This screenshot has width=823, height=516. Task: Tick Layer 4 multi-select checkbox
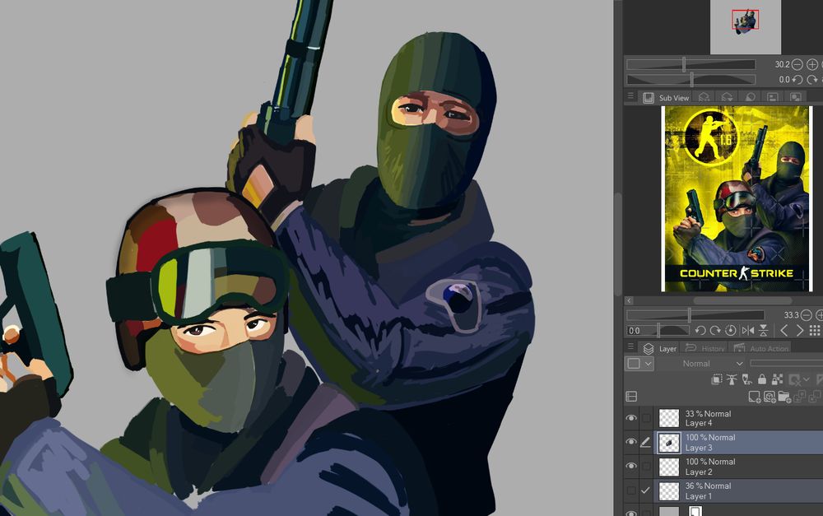(646, 418)
